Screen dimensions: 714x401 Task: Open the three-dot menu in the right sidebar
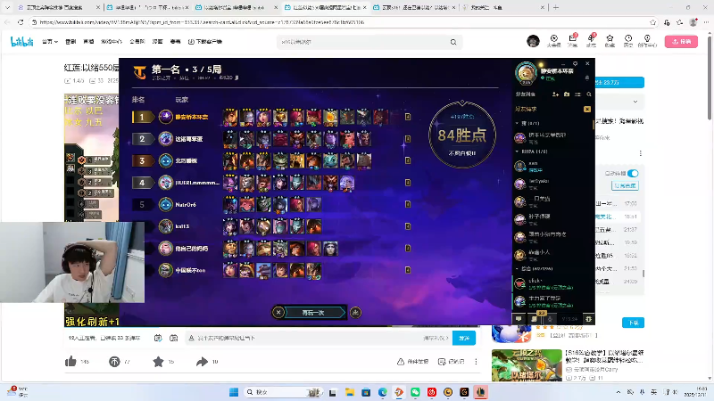(x=640, y=153)
